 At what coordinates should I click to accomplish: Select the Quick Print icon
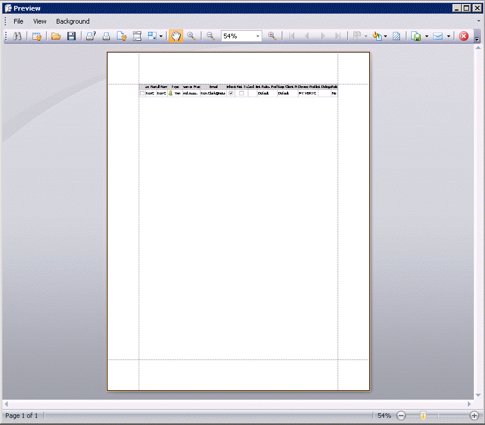coord(106,36)
